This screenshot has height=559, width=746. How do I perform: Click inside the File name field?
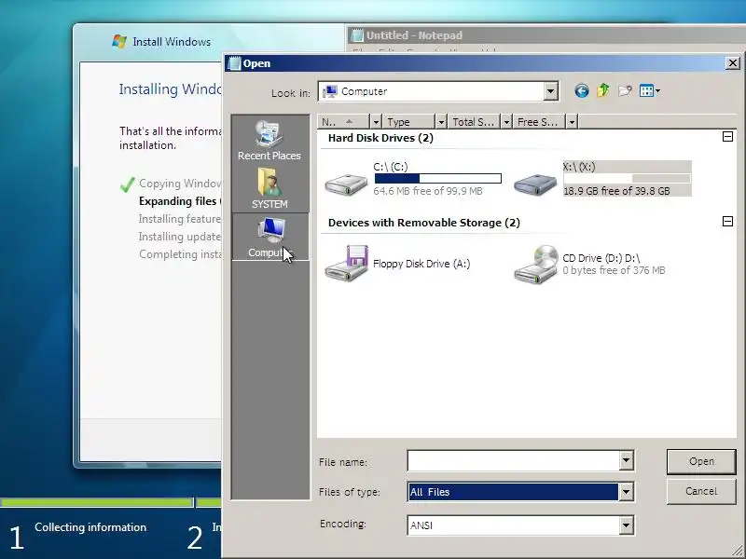[x=514, y=460]
